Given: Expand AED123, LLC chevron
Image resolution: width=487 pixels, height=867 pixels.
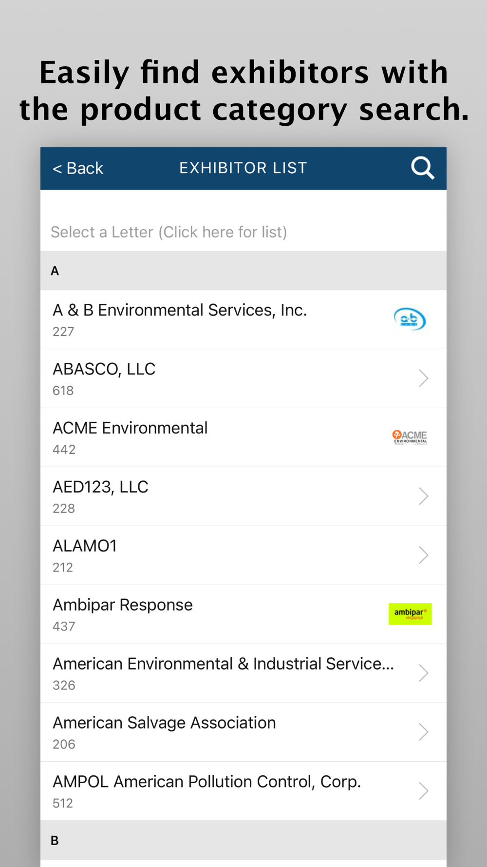Looking at the screenshot, I should (x=423, y=496).
